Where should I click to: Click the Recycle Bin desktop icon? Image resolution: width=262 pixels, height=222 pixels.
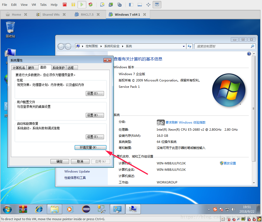[x=10, y=30]
